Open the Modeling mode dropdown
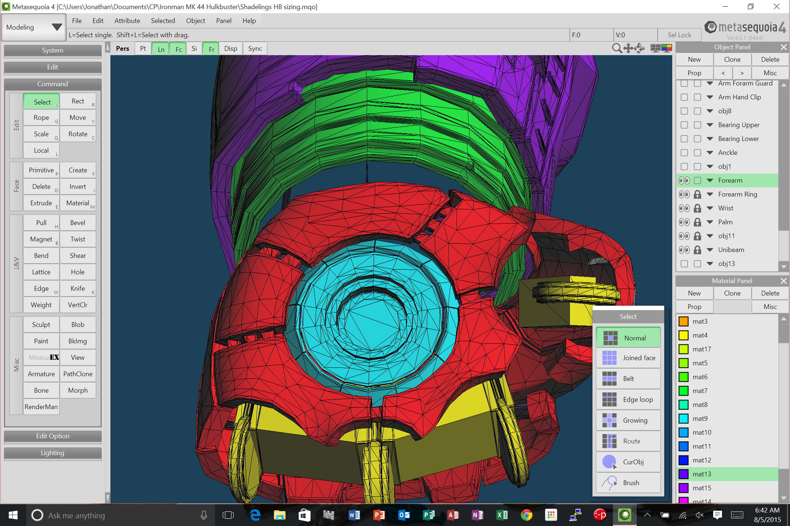 [34, 27]
